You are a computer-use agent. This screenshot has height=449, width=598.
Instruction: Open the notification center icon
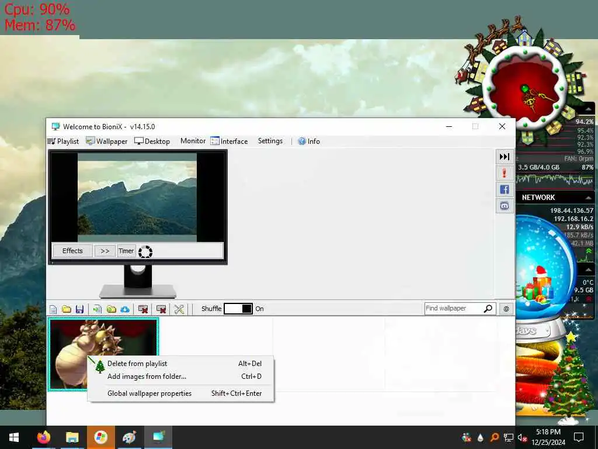tap(579, 437)
